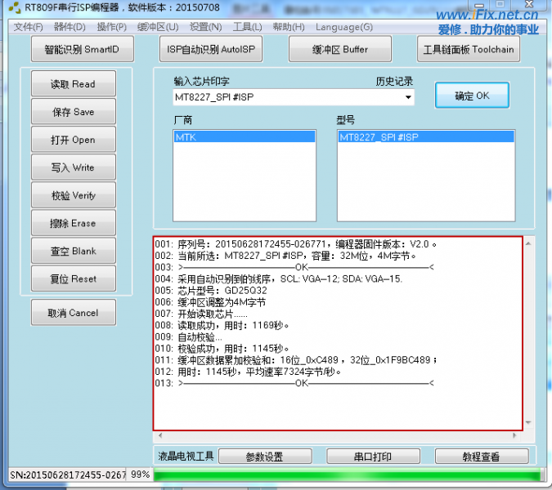The width and height of the screenshot is (552, 490).
Task: Run 校验 Verify on the chip
Action: [73, 195]
